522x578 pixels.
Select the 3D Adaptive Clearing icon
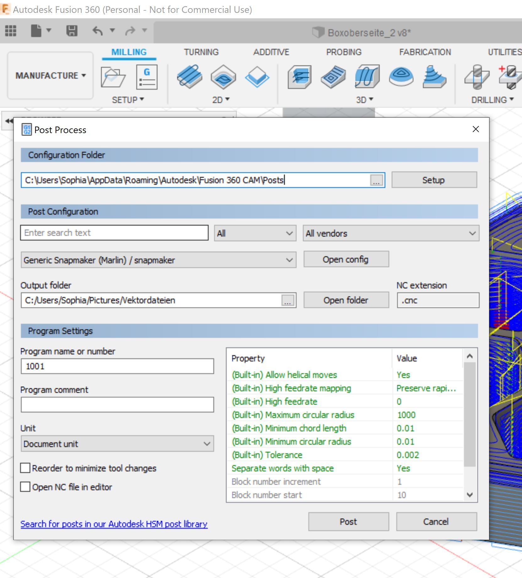(x=300, y=77)
